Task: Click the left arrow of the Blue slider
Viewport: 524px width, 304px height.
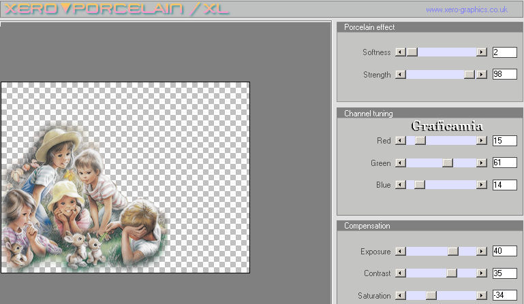Action: (401, 184)
